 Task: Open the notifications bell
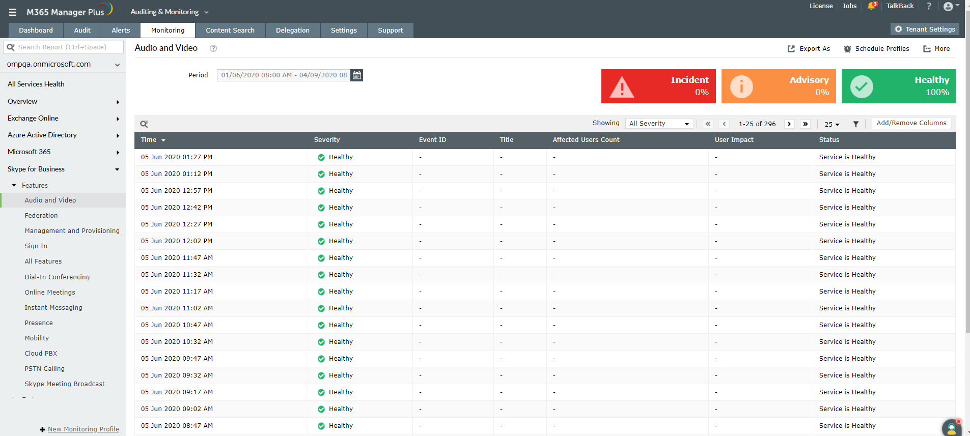872,6
